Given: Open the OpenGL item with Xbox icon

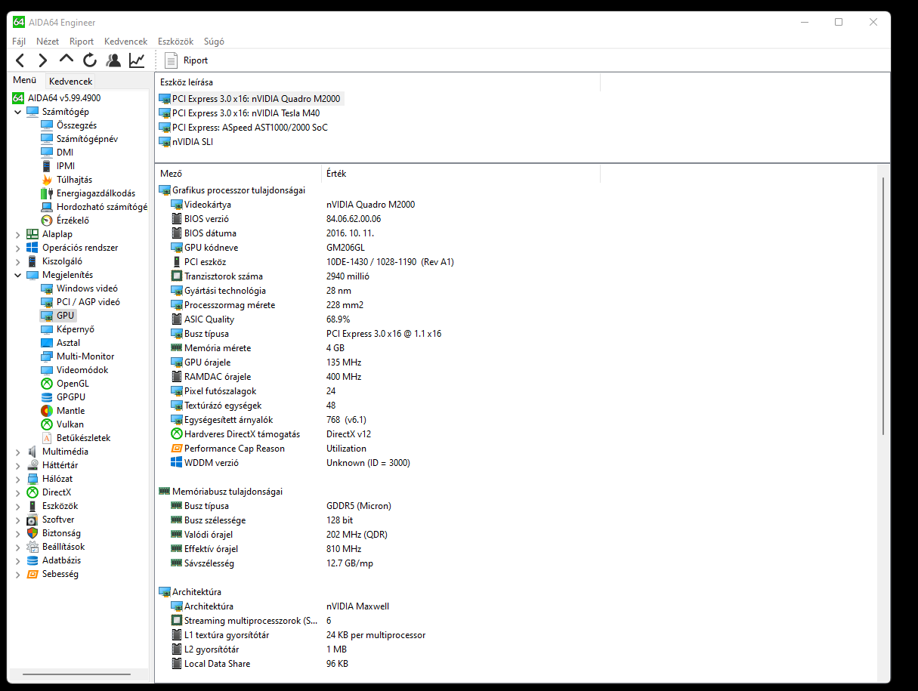Looking at the screenshot, I should pyautogui.click(x=65, y=384).
